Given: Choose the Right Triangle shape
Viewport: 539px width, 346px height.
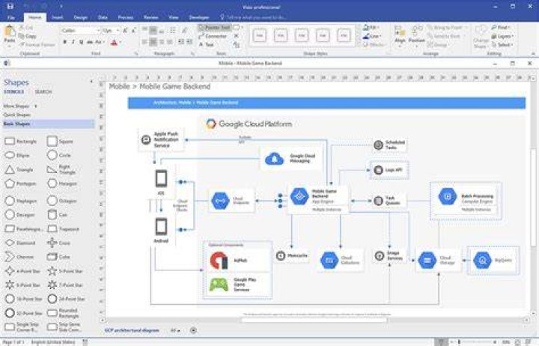Looking at the screenshot, I should point(61,169).
